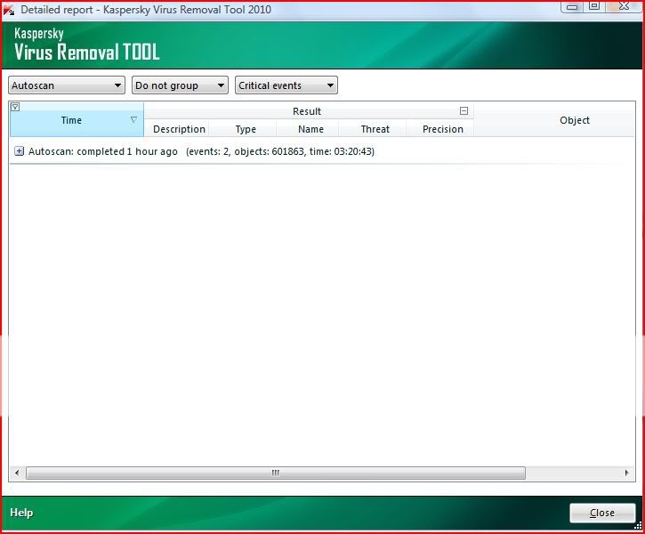Click the Description column header
Image resolution: width=645 pixels, height=534 pixels.
179,129
